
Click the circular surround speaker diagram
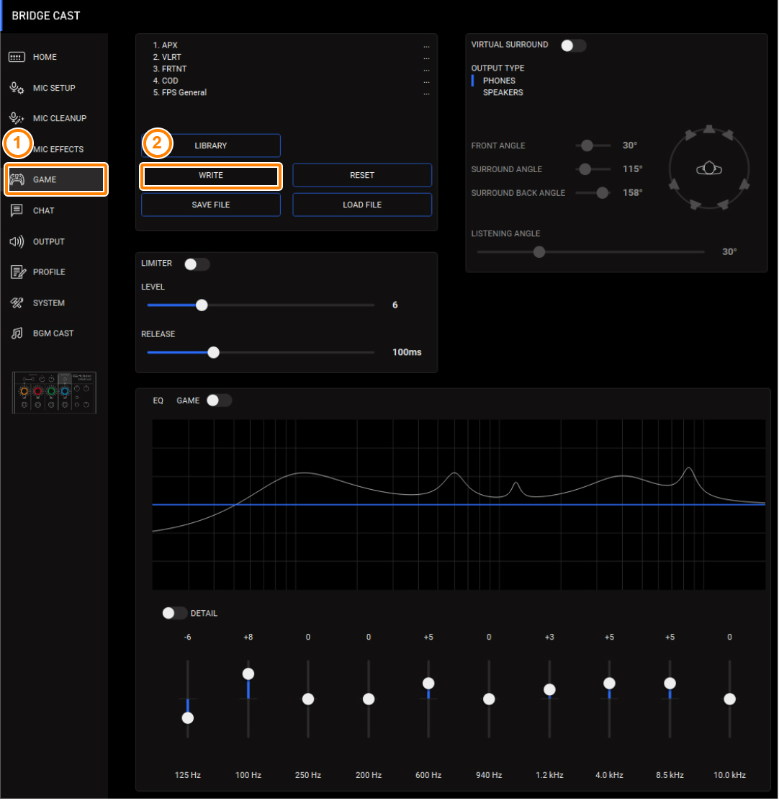point(709,168)
